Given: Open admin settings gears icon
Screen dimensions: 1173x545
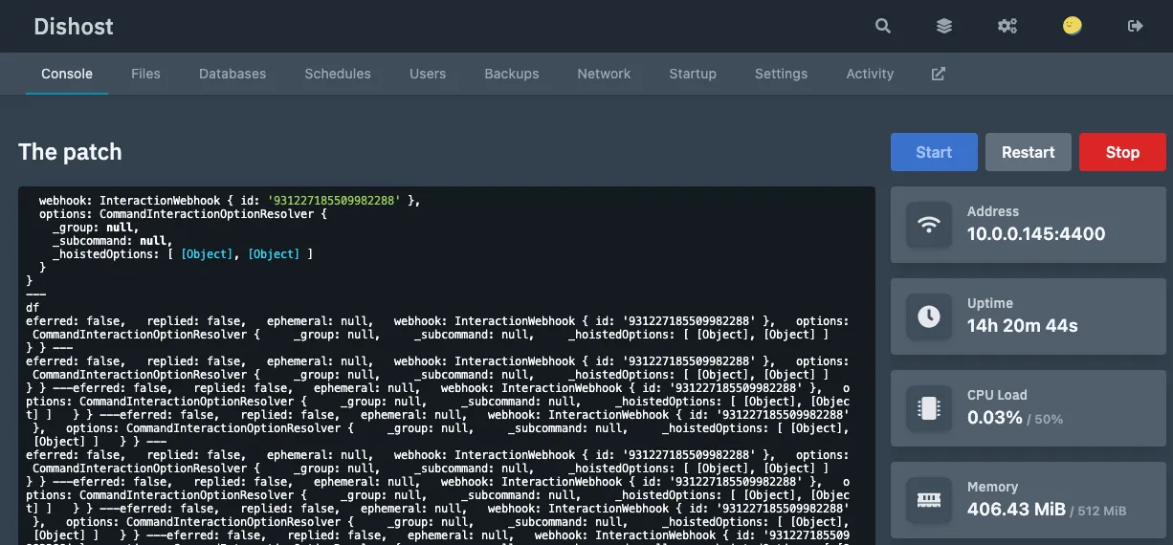Looking at the screenshot, I should [1007, 26].
